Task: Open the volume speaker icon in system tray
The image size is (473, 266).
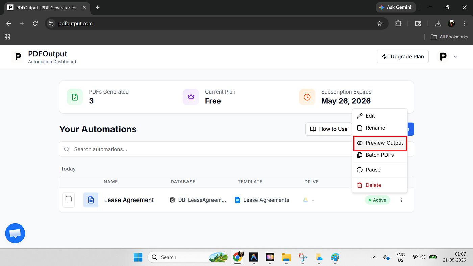Action: (423, 257)
